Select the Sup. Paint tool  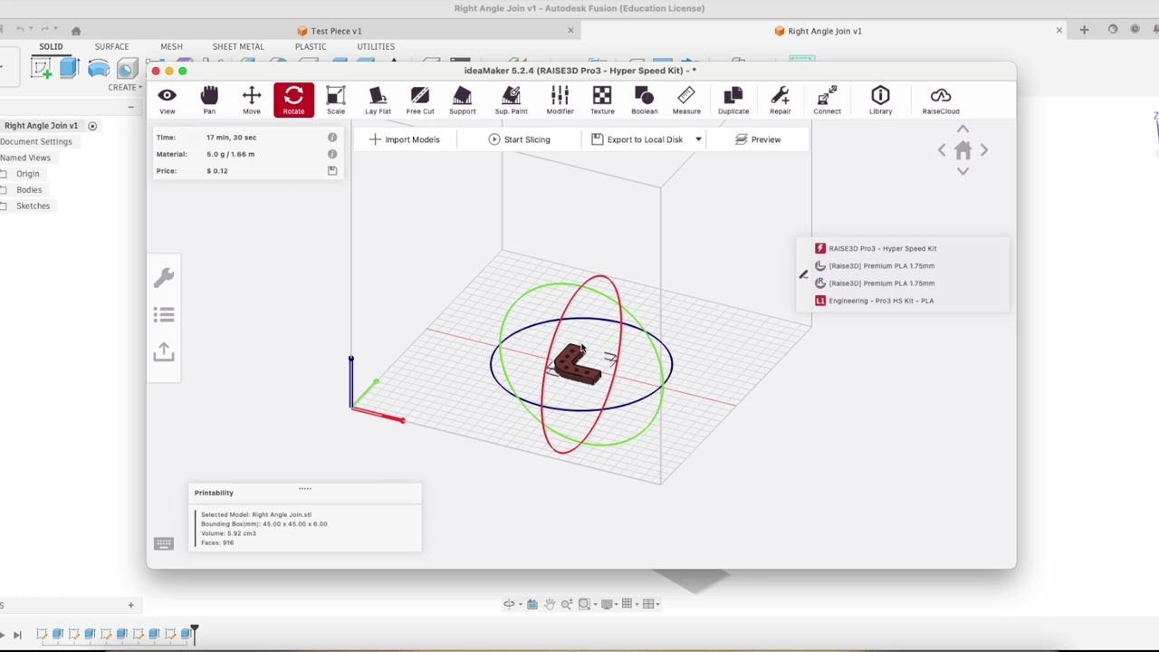pyautogui.click(x=511, y=100)
